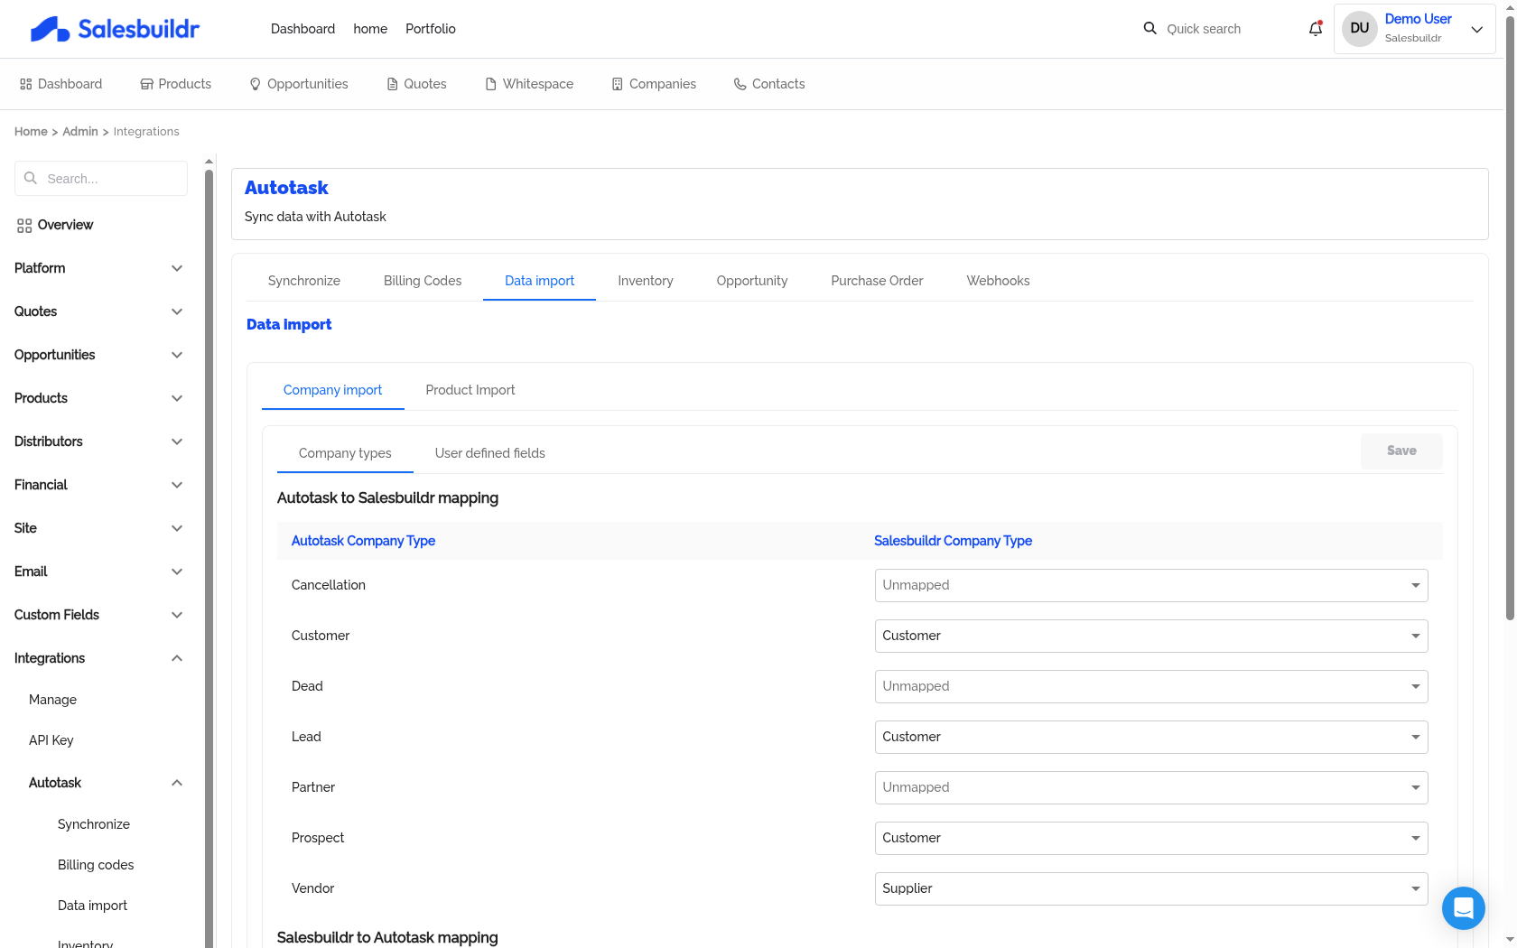Open Quotes in the navigation bar
Viewport: 1517px width, 948px height.
click(416, 84)
